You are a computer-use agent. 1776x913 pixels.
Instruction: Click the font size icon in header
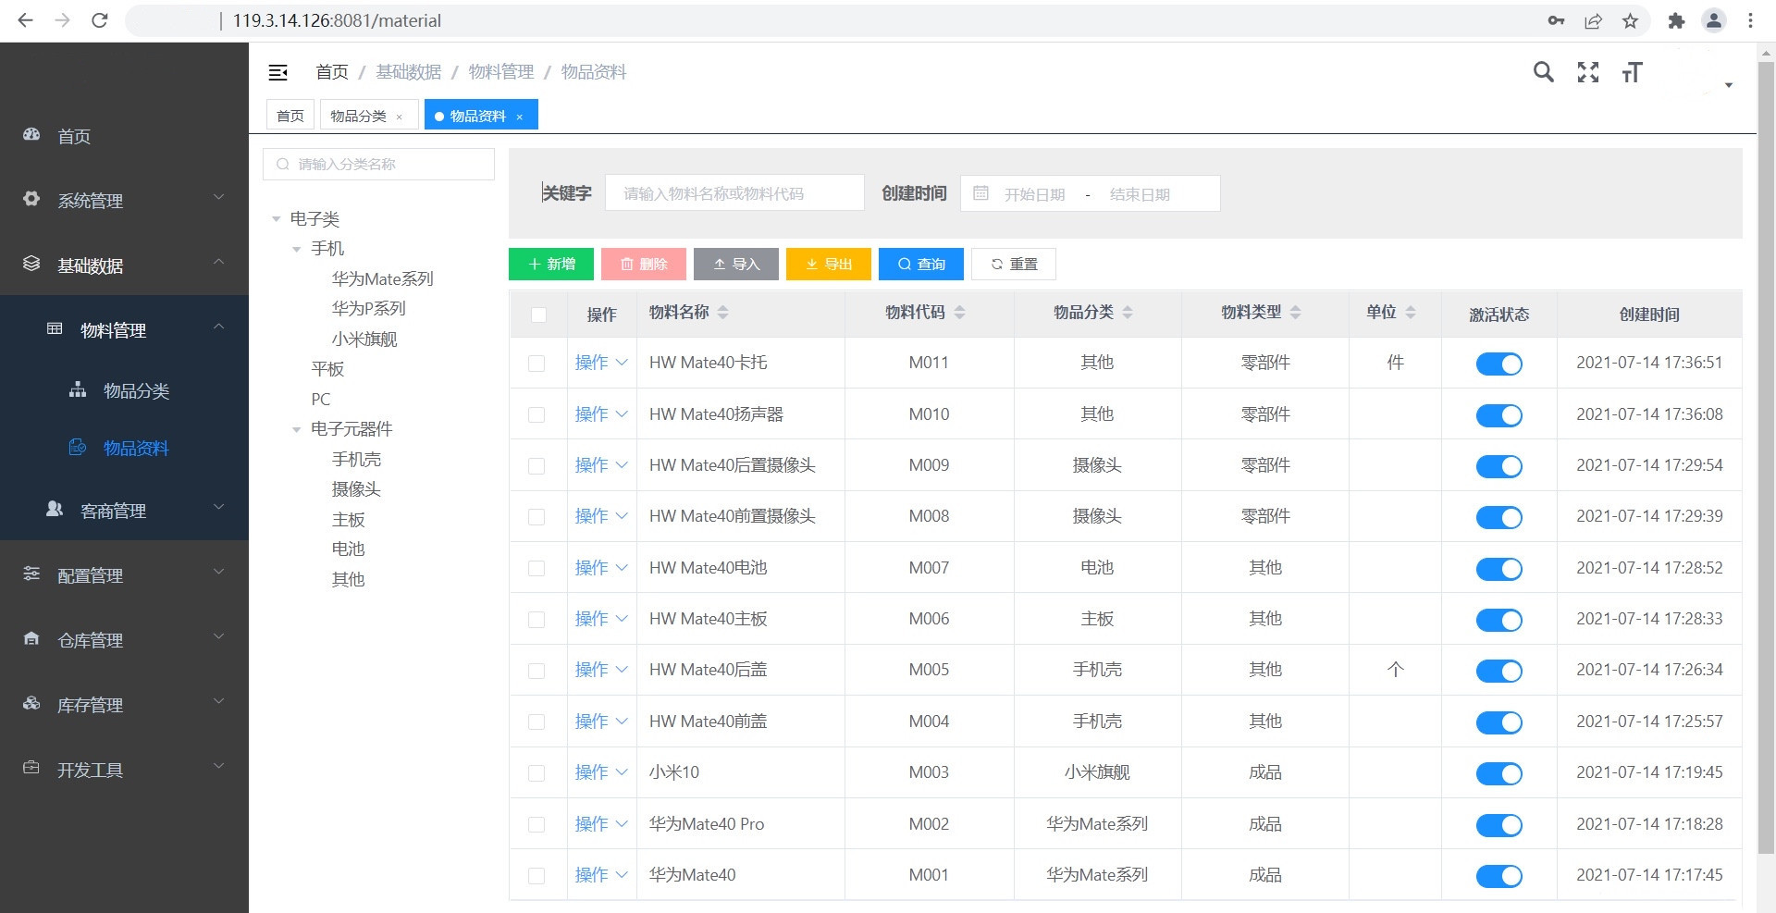point(1632,72)
